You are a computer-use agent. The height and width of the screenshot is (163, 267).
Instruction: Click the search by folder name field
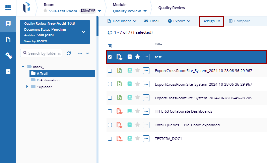coord(44,53)
